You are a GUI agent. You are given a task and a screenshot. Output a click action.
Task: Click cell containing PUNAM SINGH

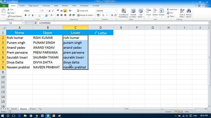coord(47,43)
